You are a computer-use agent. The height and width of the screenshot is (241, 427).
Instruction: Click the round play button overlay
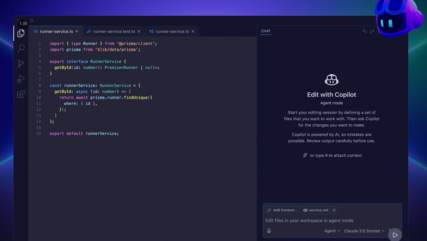click(395, 235)
